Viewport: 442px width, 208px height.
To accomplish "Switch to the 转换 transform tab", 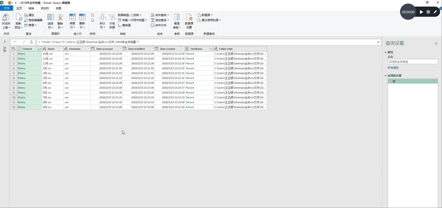I will coord(31,8).
